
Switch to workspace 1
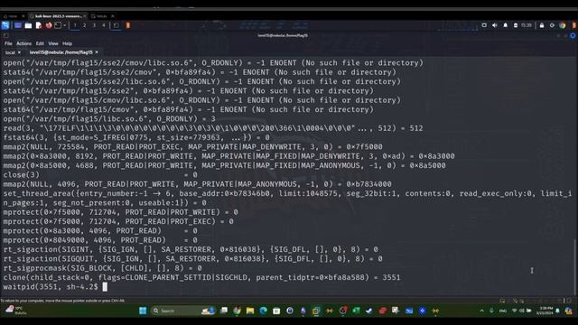[x=75, y=25]
